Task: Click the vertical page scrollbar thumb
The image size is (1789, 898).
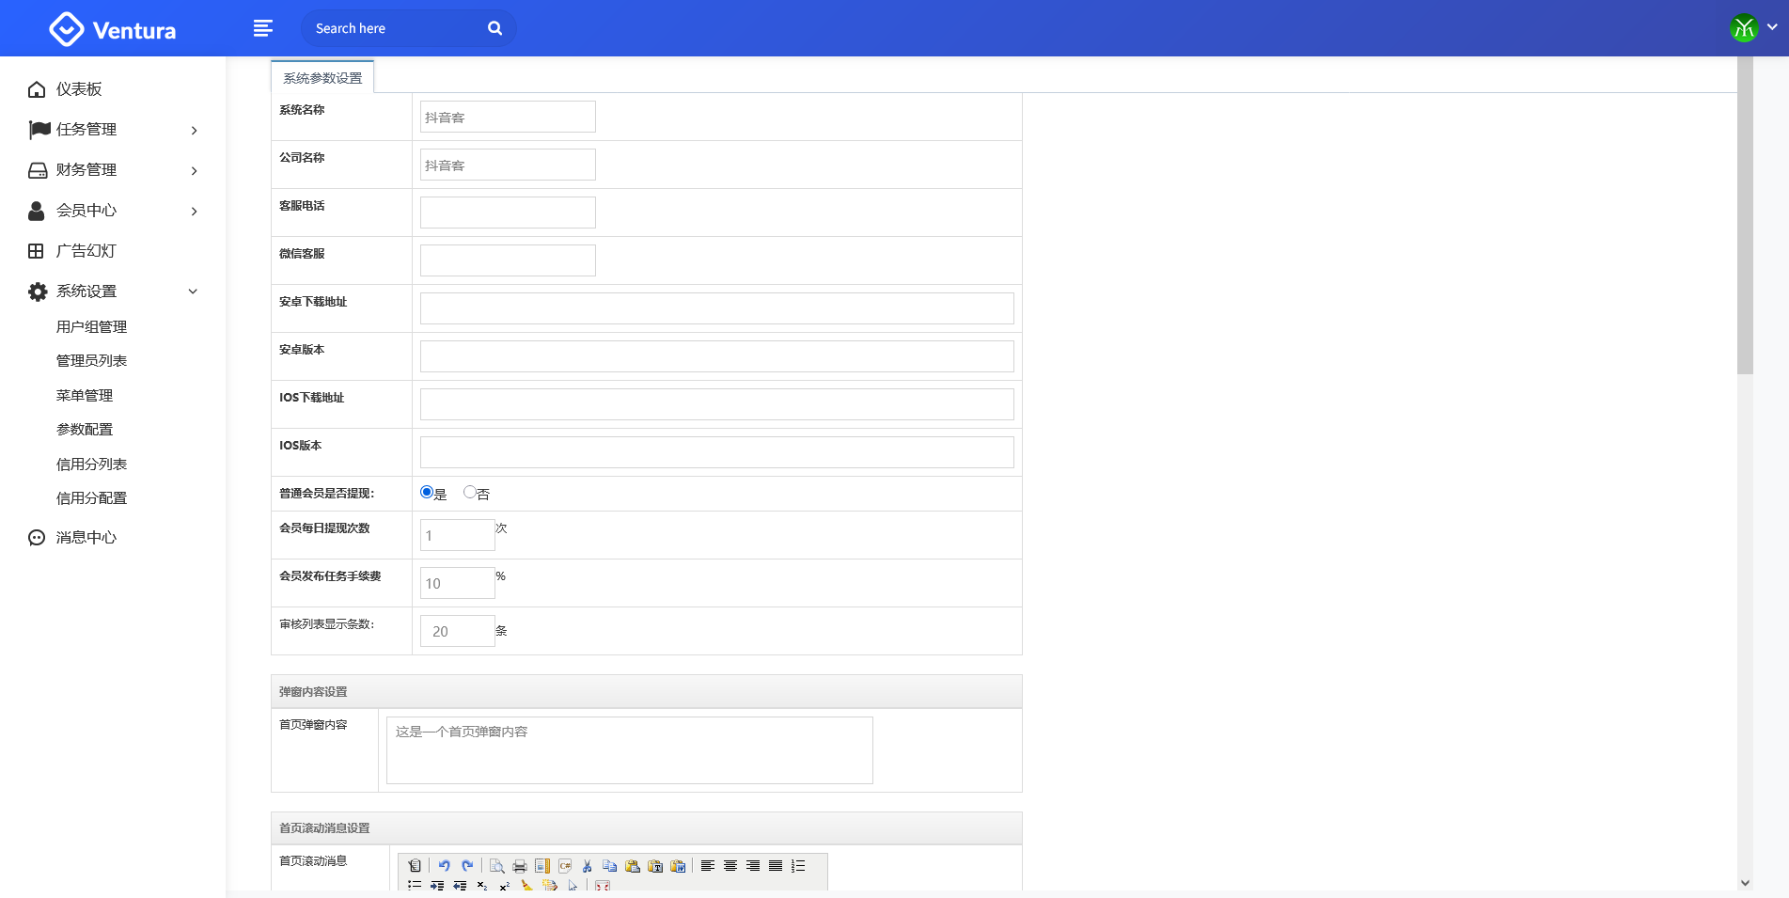Action: coord(1745,216)
